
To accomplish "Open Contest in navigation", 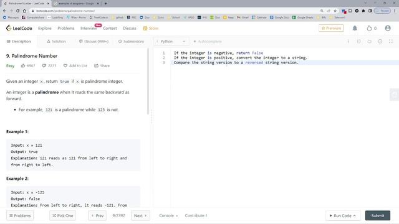I will point(110,28).
